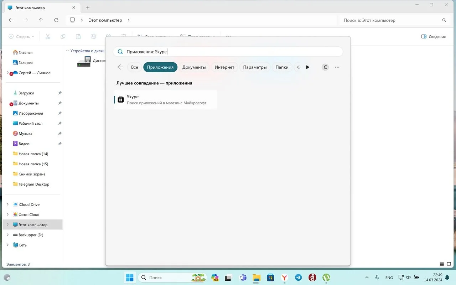The width and height of the screenshot is (456, 285).
Task: Open the 'C' account avatar in search
Action: point(325,67)
